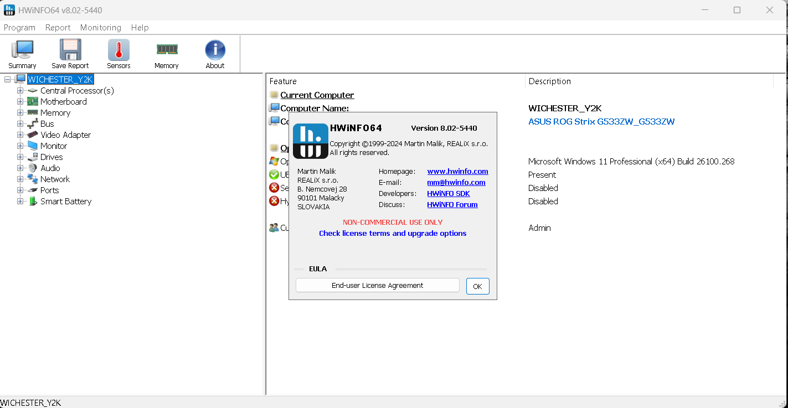Click the WICHESTER_Y2K status bar text

coord(30,402)
